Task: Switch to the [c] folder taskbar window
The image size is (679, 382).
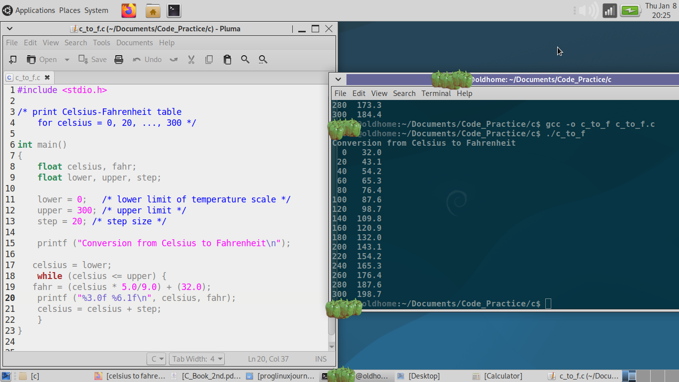Action: [53, 376]
